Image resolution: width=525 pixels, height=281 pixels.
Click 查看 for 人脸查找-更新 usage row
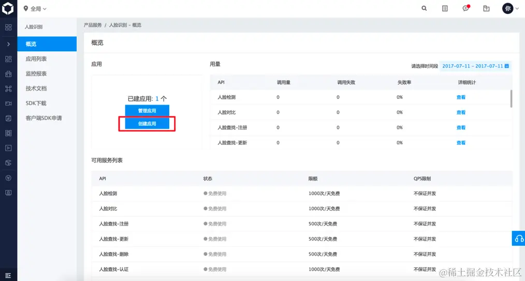(461, 142)
